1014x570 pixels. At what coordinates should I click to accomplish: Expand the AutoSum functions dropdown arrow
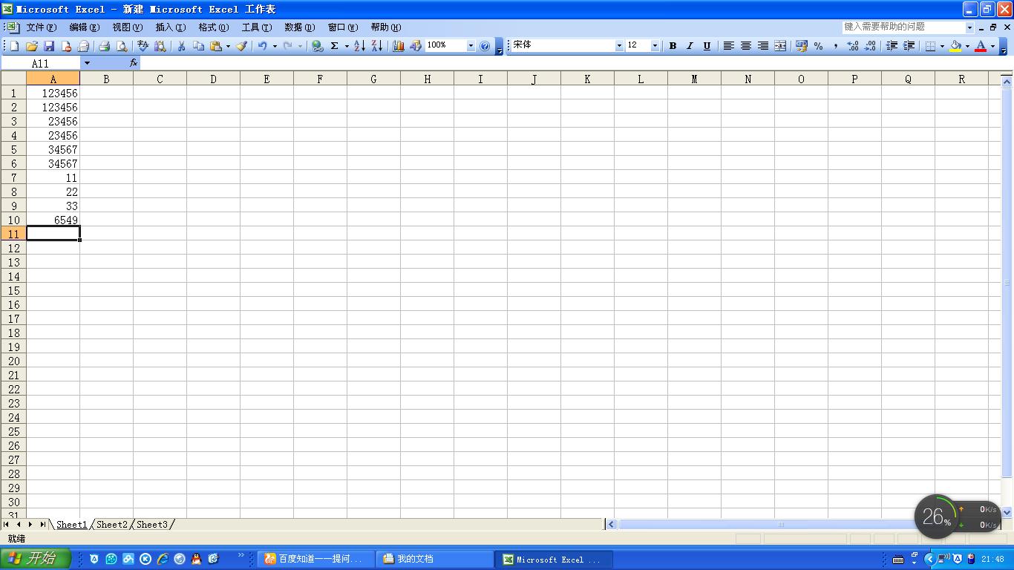[347, 46]
